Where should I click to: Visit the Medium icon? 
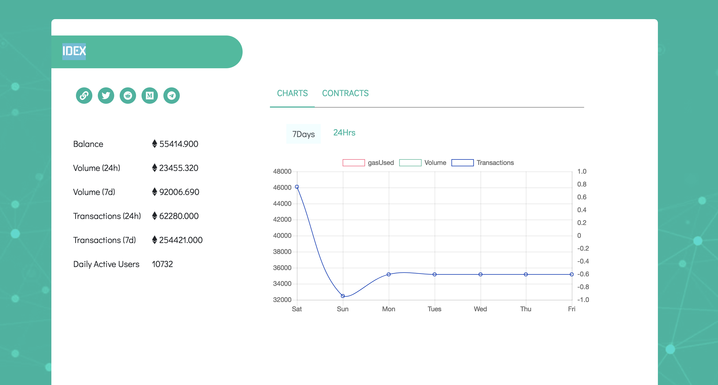click(150, 96)
